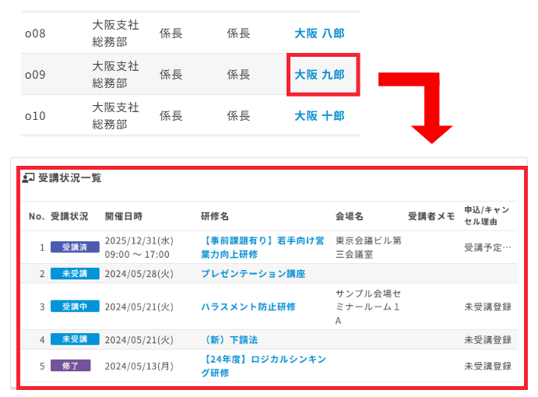The width and height of the screenshot is (538, 397).
Task: Click 未受講登録 in the ロジカルシンキング row
Action: [x=487, y=366]
